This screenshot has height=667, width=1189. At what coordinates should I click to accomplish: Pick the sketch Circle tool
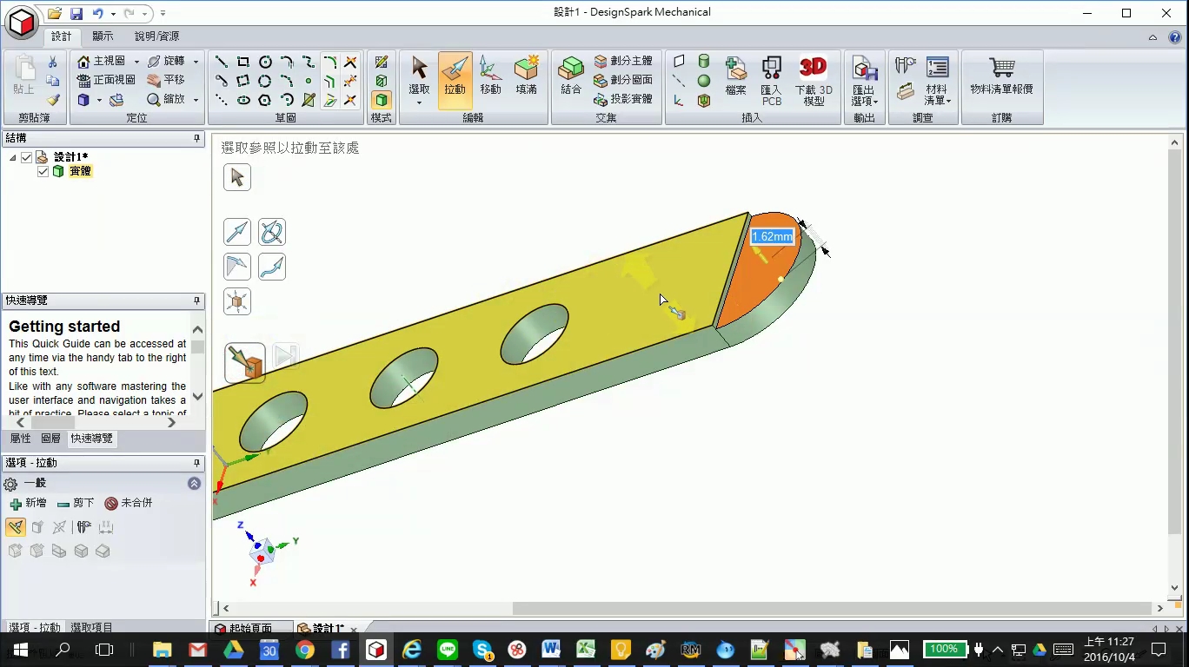click(x=265, y=62)
